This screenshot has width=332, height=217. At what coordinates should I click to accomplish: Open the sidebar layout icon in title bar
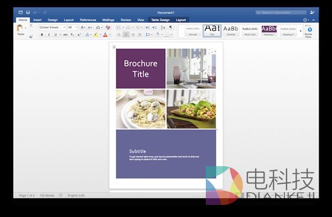(x=20, y=13)
